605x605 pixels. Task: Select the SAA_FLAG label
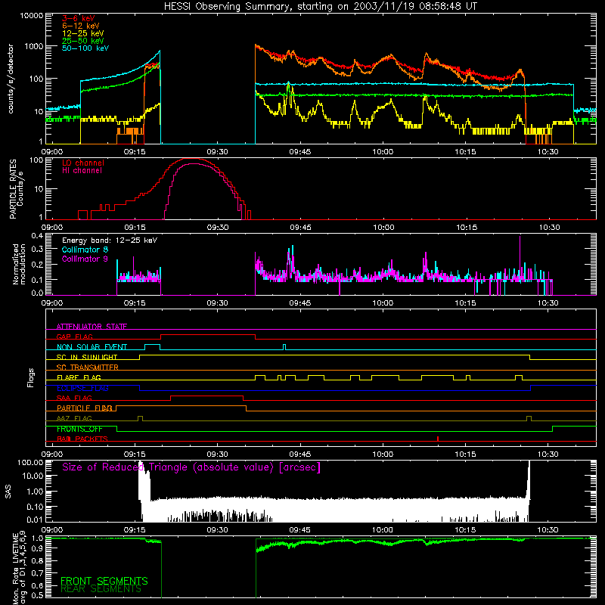click(74, 398)
